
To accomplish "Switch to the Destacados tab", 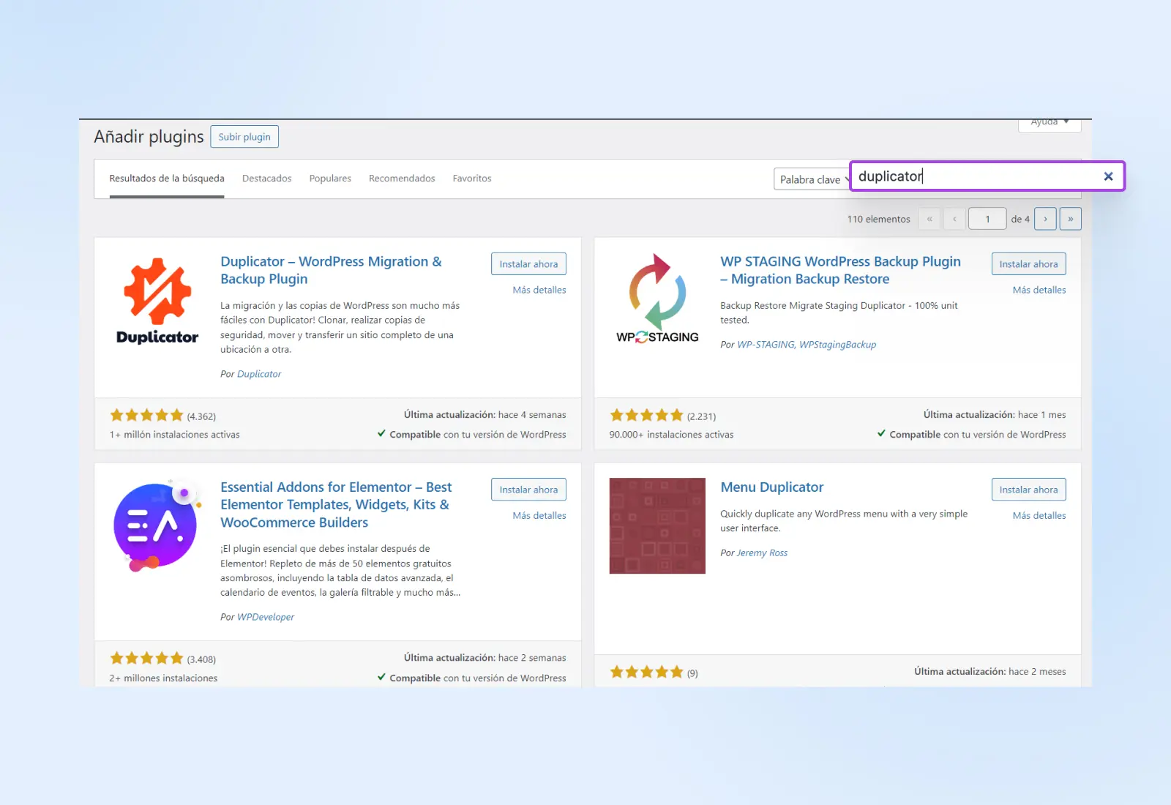I will click(x=266, y=179).
